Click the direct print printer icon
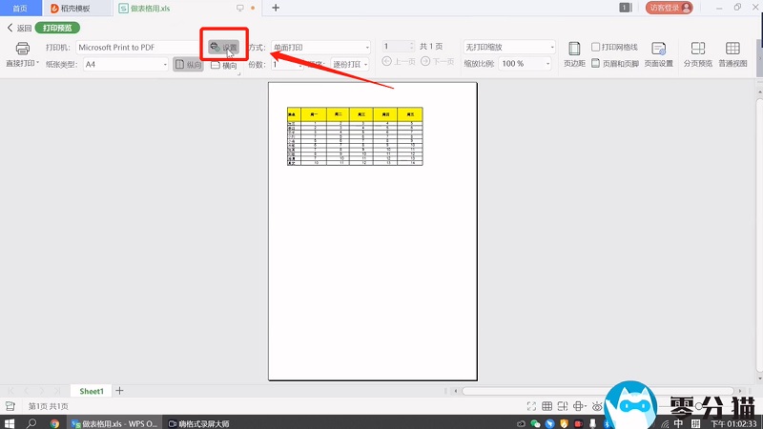763x429 pixels. [x=23, y=49]
